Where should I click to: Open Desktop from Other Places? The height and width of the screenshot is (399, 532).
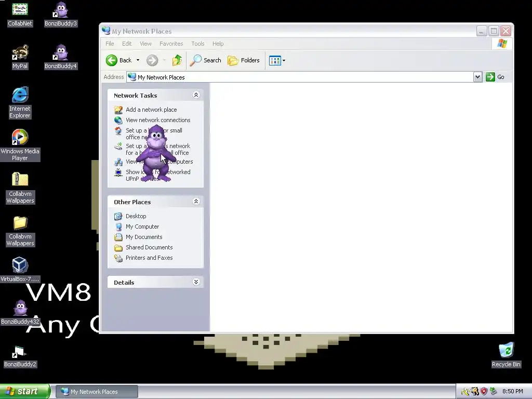(x=136, y=216)
